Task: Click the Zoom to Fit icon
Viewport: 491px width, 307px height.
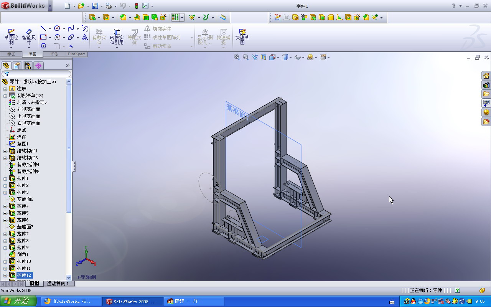Action: pyautogui.click(x=237, y=57)
